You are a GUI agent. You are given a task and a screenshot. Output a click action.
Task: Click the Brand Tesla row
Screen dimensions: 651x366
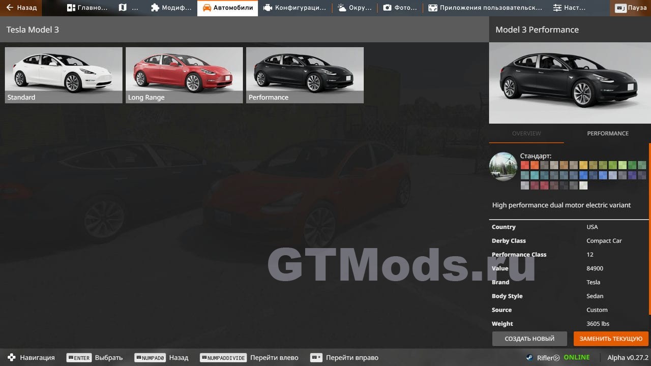tap(569, 282)
